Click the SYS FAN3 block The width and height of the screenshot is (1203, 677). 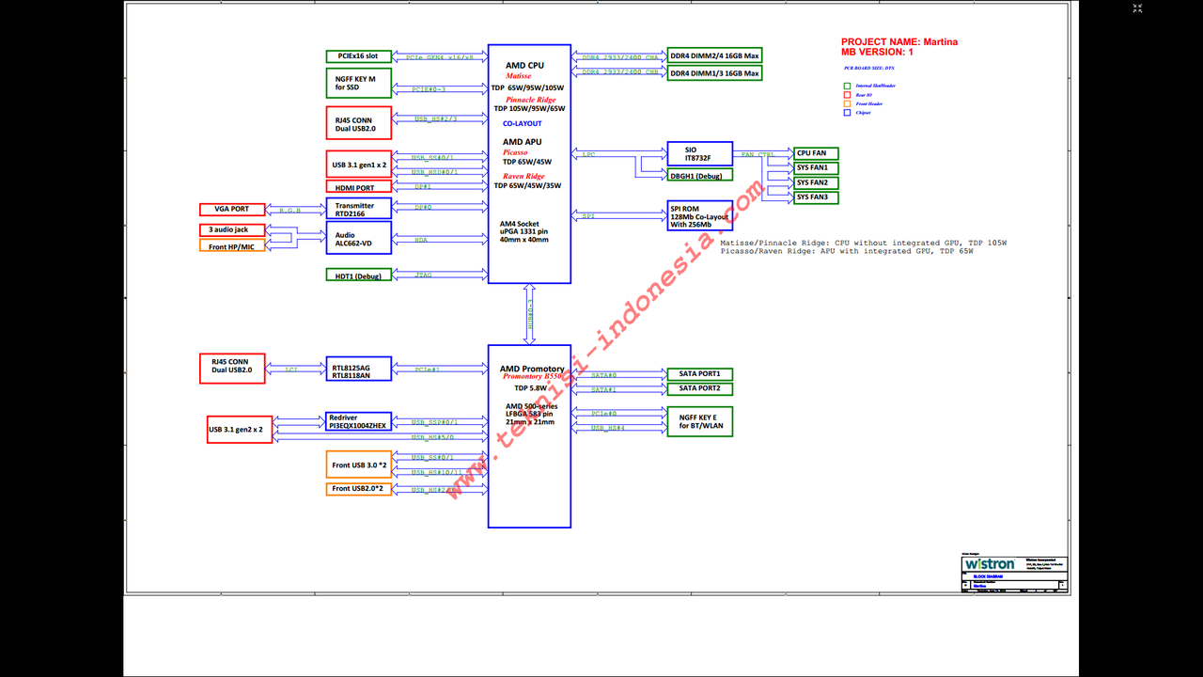(816, 197)
